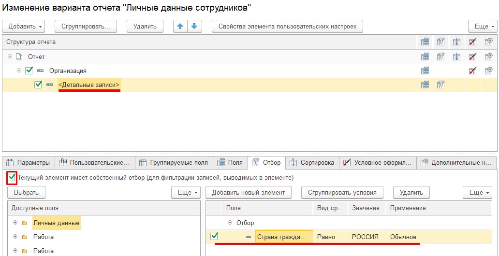Click the Добавить новый элемент button

tap(248, 192)
